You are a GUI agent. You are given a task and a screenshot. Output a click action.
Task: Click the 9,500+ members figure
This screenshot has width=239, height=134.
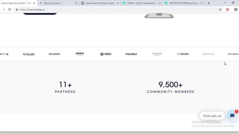170,84
